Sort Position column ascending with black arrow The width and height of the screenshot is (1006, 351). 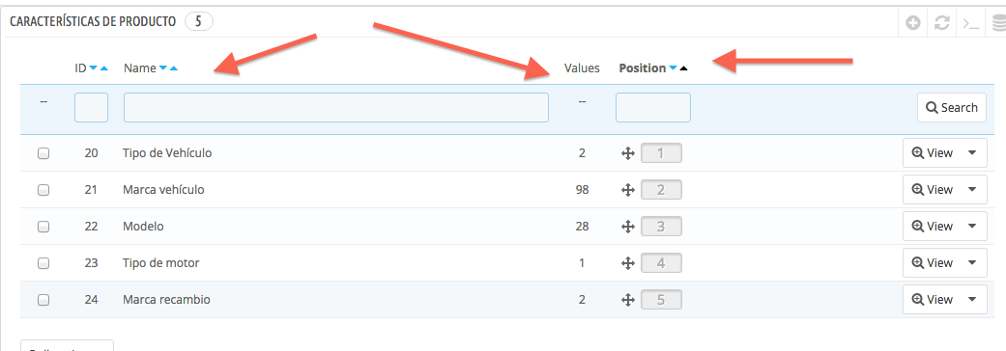click(x=683, y=67)
